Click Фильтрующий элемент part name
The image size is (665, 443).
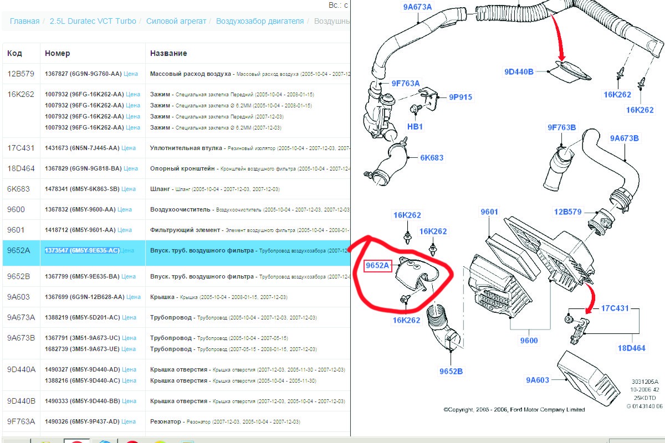pyautogui.click(x=185, y=230)
